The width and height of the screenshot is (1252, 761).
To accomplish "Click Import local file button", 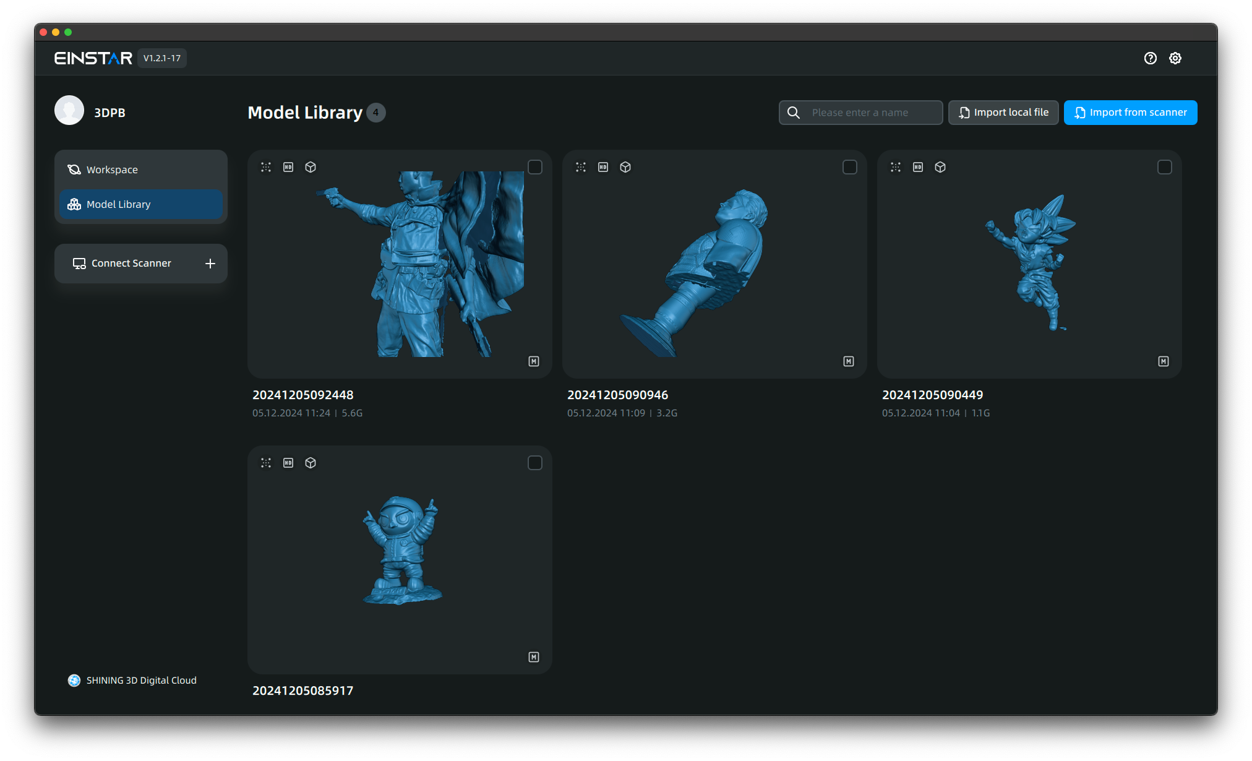I will (x=1003, y=112).
